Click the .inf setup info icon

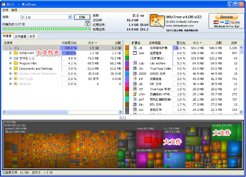click(x=135, y=79)
